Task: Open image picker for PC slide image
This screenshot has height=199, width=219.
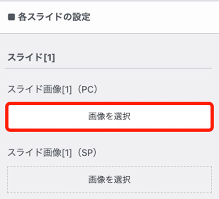Action: (x=109, y=116)
